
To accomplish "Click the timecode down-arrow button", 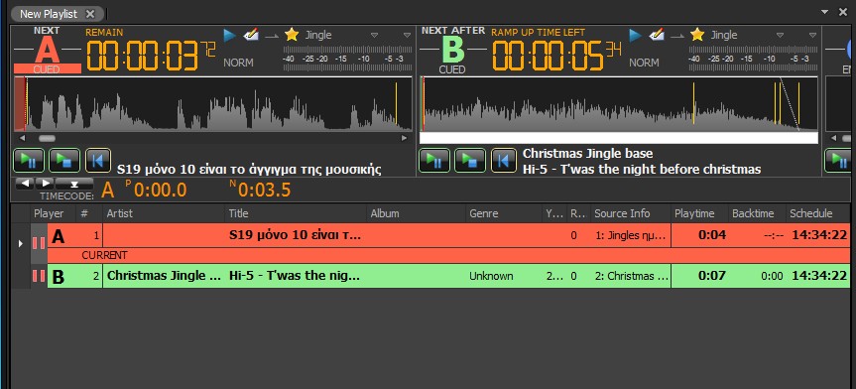I will [74, 183].
